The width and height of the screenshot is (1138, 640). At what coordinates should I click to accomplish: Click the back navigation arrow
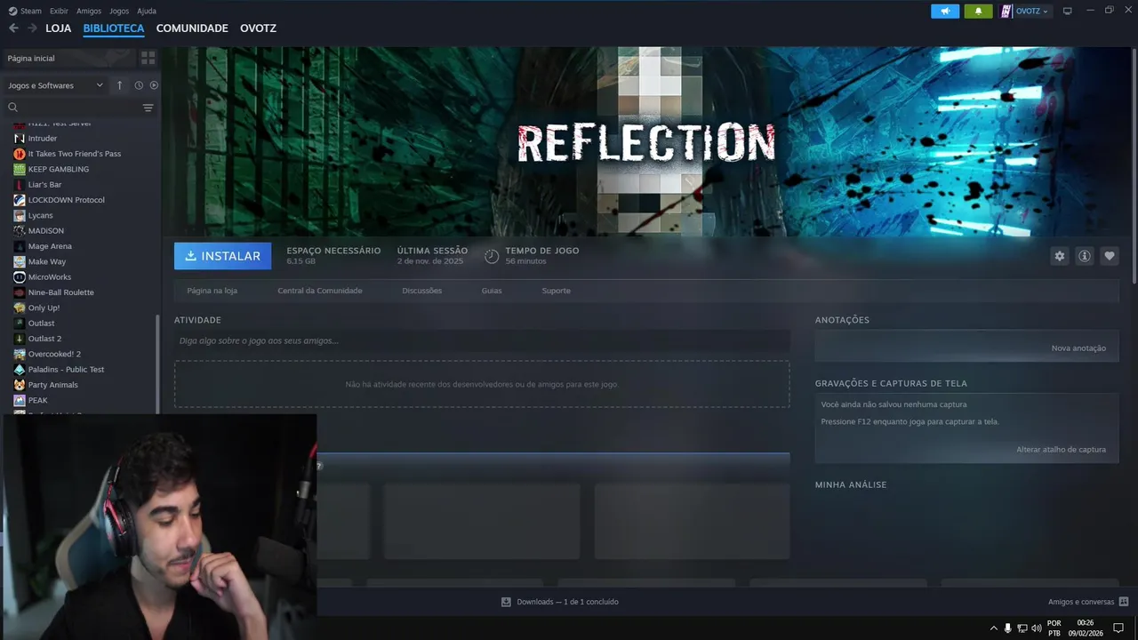(x=13, y=28)
